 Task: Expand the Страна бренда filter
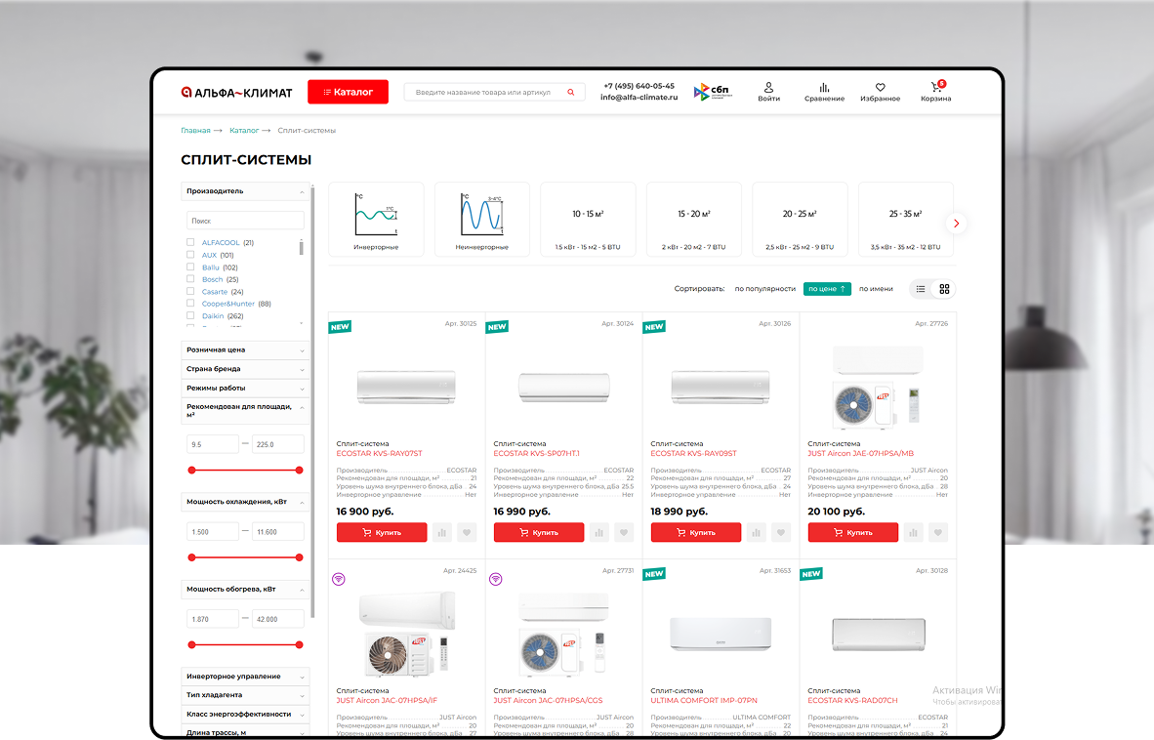pyautogui.click(x=245, y=369)
